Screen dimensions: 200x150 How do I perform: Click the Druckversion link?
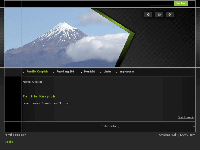pos(187,117)
